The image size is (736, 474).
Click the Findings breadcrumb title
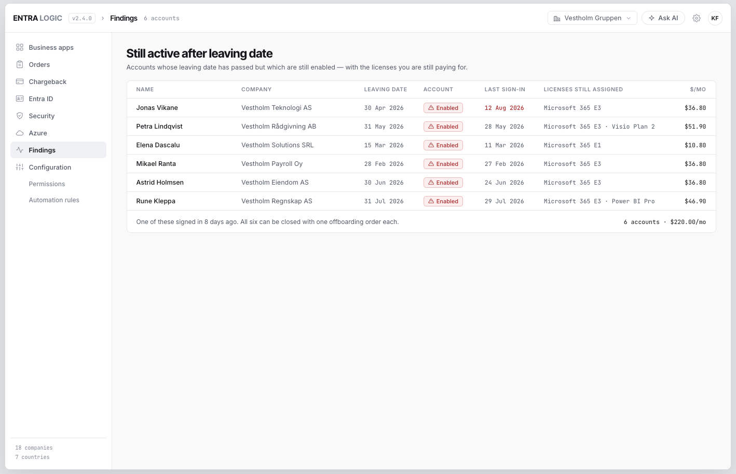pyautogui.click(x=124, y=18)
